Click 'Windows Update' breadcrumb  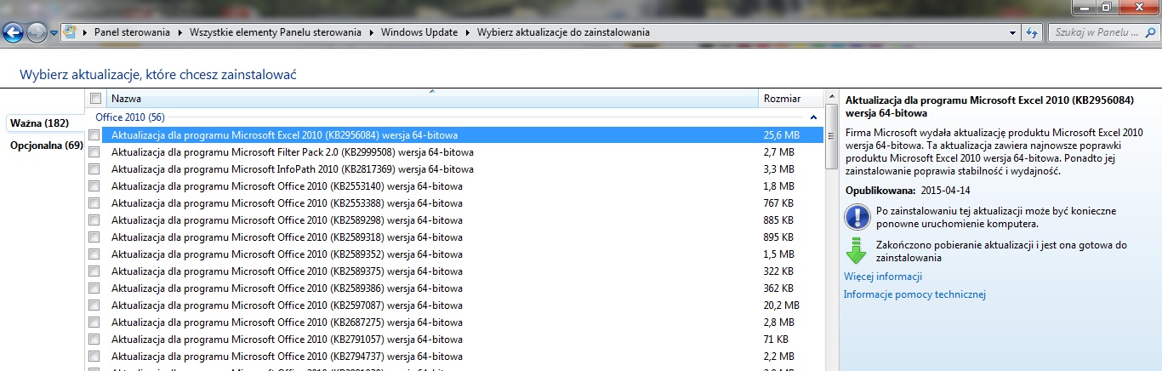[419, 32]
